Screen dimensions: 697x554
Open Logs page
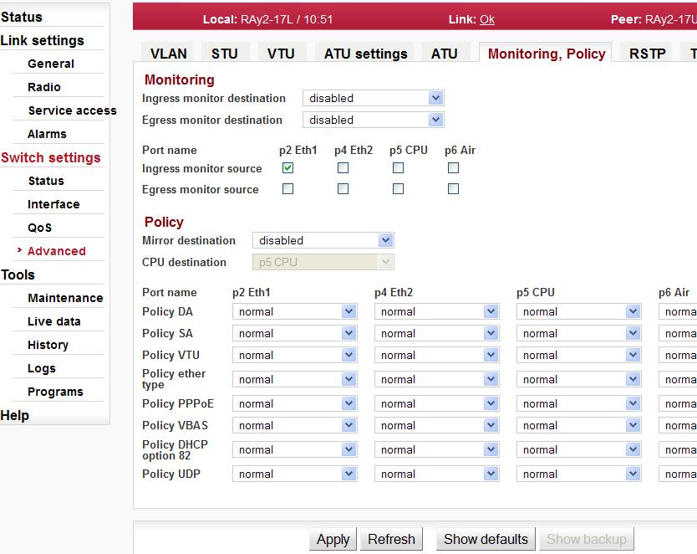coord(41,368)
